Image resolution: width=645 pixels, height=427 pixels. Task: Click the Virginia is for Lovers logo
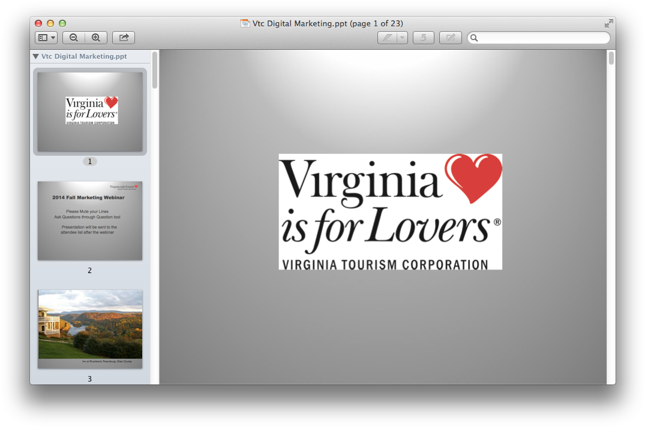(x=390, y=211)
